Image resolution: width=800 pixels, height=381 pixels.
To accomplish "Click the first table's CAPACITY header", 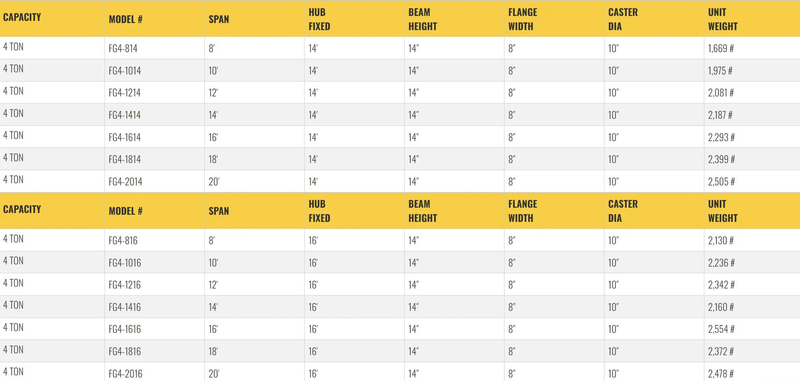I will tap(22, 17).
